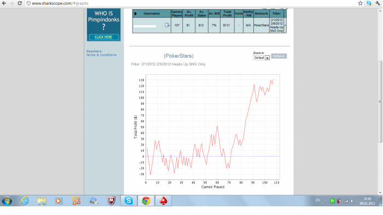The image size is (383, 215).
Task: Open the Chrome wrench settings menu
Action: click(x=378, y=3)
